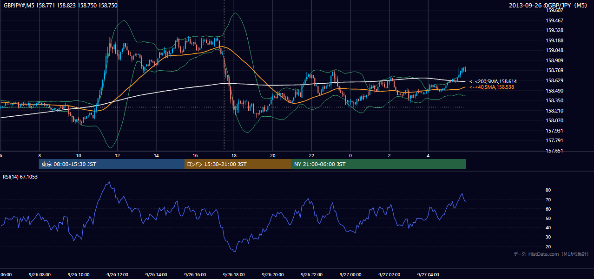The image size is (594, 279).
Task: Click price axis value 159.607
Action: 554,11
